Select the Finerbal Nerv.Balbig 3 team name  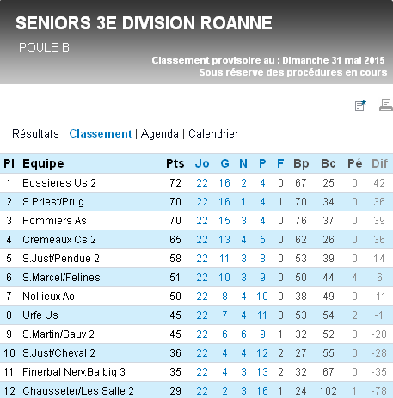74,372
